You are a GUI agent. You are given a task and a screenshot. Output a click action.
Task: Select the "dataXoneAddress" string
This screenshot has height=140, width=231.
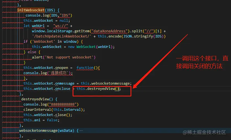[x=109, y=31]
